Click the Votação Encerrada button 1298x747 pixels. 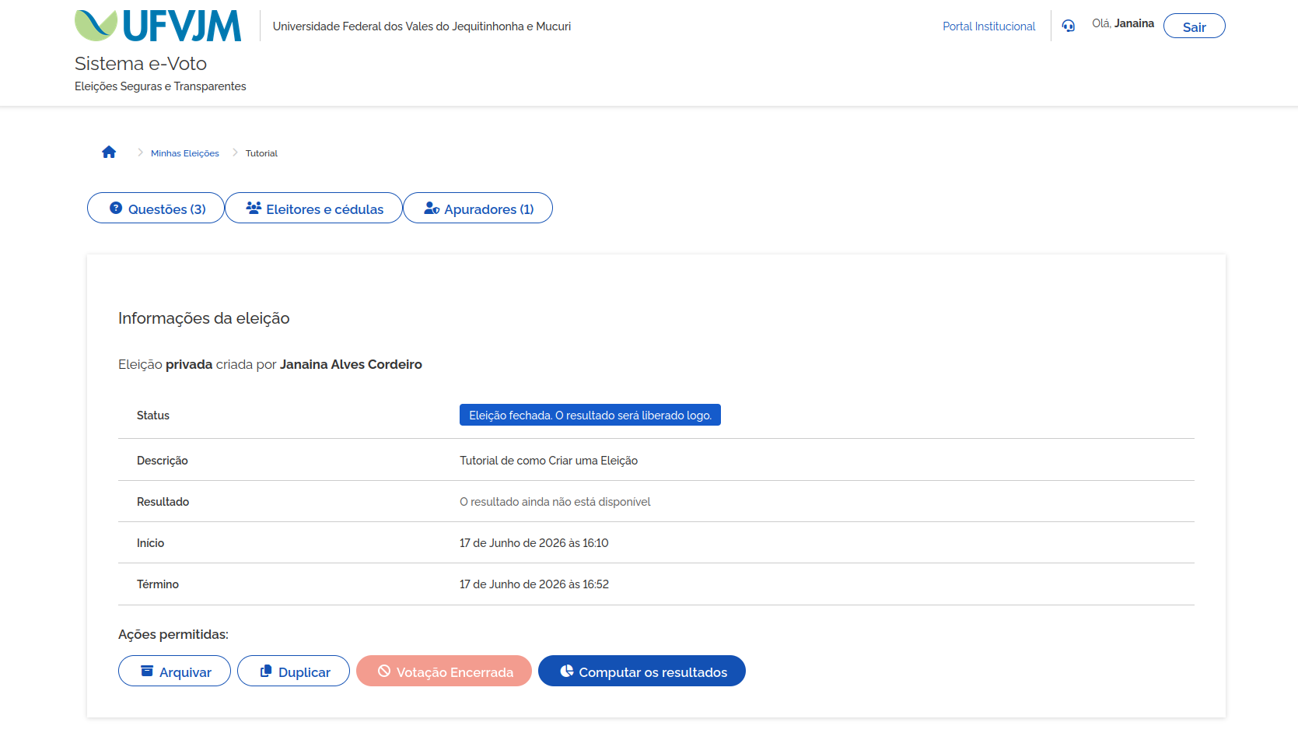pos(444,671)
